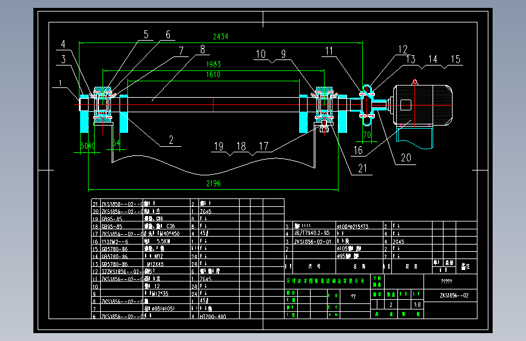
Task: Select part callout number 20 leader label
Action: [x=406, y=158]
